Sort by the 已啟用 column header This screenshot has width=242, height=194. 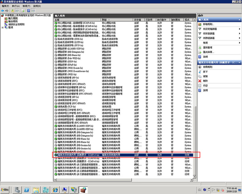click(x=150, y=20)
